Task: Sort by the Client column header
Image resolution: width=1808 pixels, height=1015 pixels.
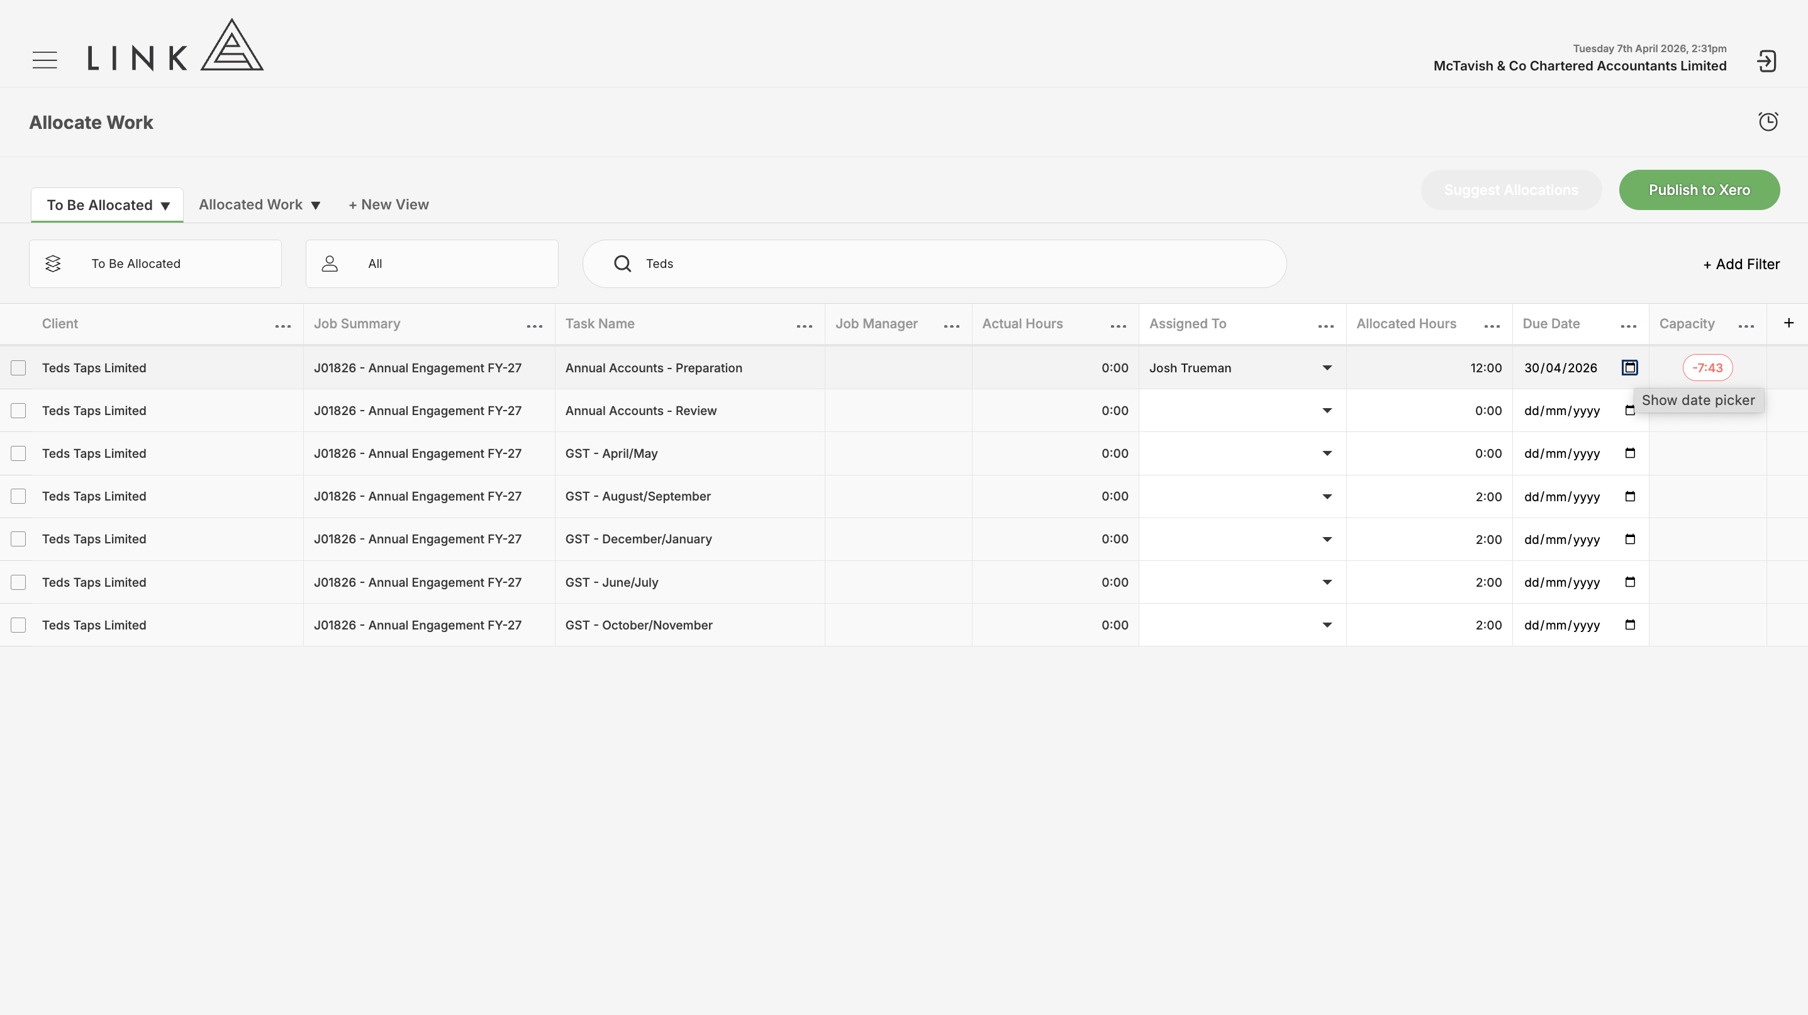Action: click(60, 323)
